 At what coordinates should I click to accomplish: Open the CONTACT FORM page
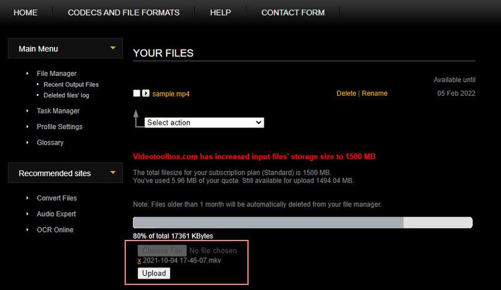point(292,13)
